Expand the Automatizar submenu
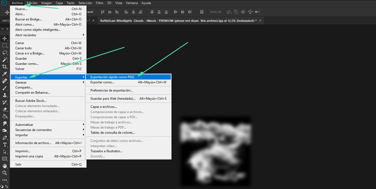The image size is (376, 189). click(x=48, y=124)
